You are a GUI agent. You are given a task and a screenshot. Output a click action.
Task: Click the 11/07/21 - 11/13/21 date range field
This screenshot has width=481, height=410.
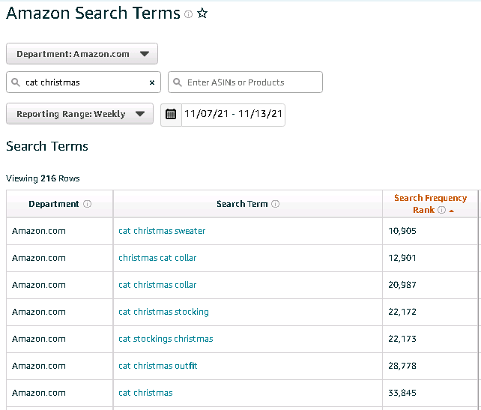tap(233, 114)
